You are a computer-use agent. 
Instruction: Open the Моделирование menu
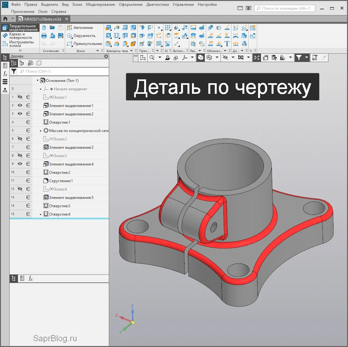100,4
